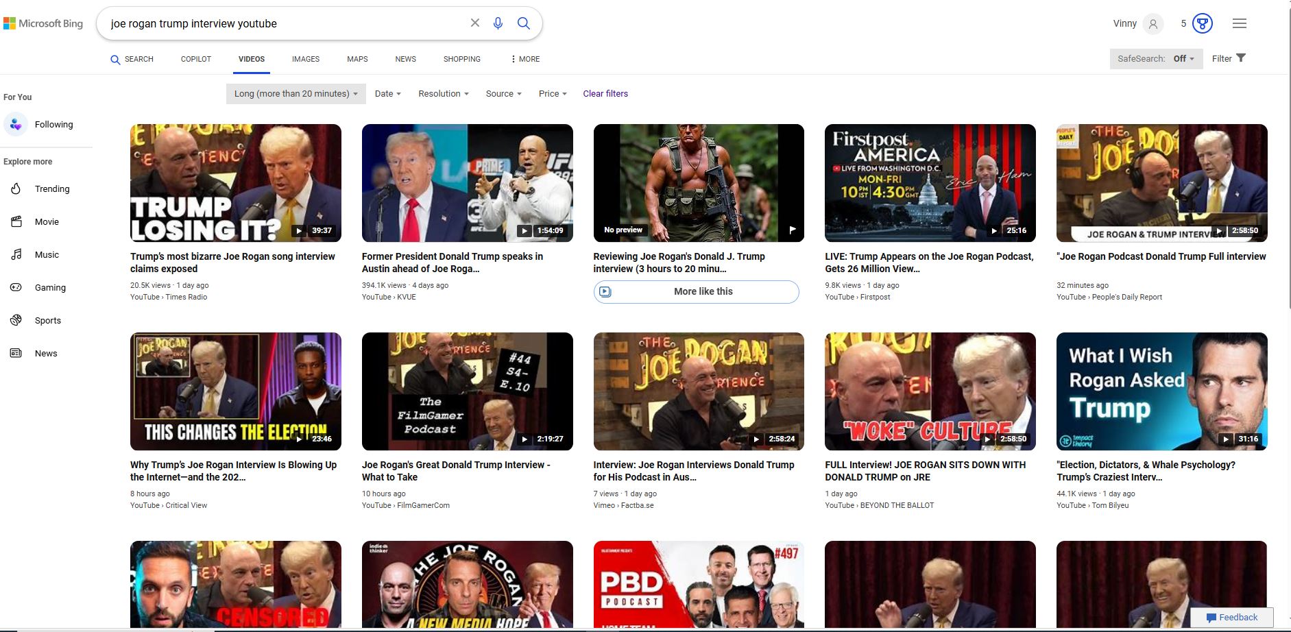Expand the Resolution filter dropdown
Screen dimensions: 1291x632
444,94
